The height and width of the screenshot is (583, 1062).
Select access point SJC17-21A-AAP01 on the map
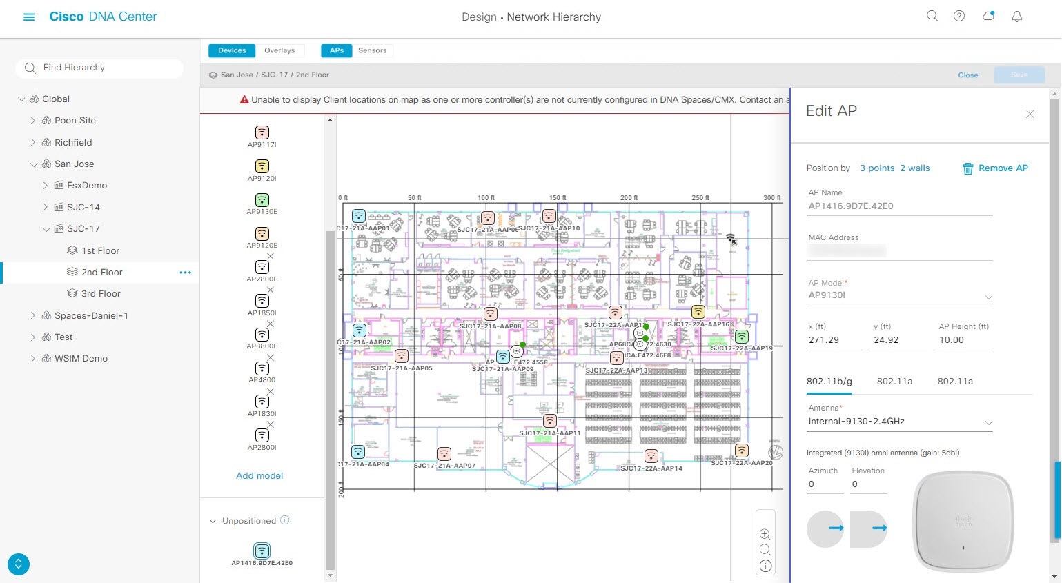pyautogui.click(x=359, y=216)
